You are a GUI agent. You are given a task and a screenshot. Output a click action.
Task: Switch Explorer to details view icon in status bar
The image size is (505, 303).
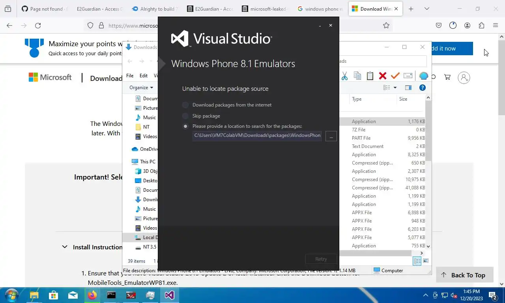pos(417,261)
